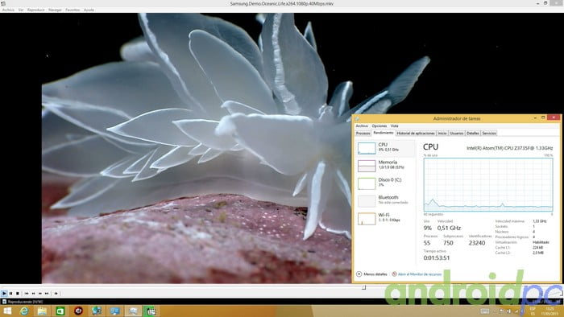564x317 pixels.
Task: Switch to the Historial de aplicaciones tab
Action: [416, 134]
